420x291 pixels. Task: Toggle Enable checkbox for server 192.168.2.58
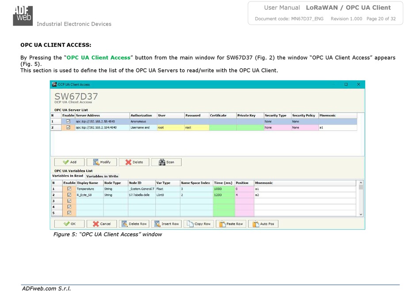tap(68, 121)
